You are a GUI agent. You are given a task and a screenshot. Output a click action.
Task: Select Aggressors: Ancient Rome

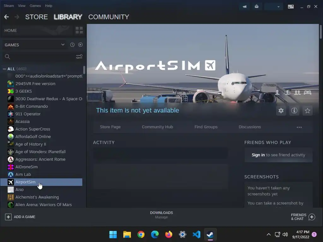tap(41, 159)
